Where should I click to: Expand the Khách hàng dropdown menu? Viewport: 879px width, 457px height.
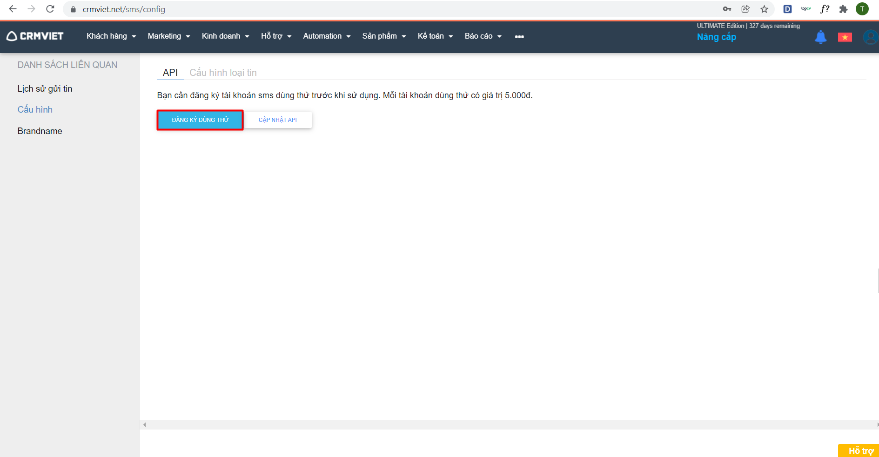pyautogui.click(x=111, y=36)
